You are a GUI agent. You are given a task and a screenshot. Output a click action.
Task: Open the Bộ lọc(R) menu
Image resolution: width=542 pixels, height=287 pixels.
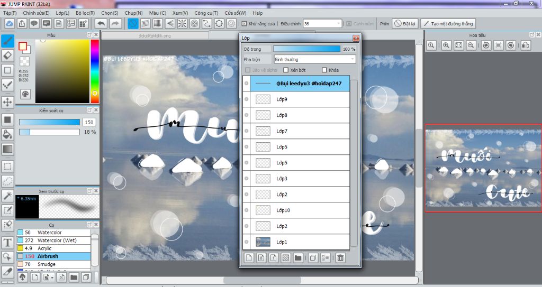click(85, 13)
